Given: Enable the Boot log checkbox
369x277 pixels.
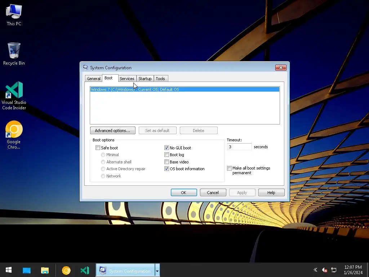Looking at the screenshot, I should point(166,155).
